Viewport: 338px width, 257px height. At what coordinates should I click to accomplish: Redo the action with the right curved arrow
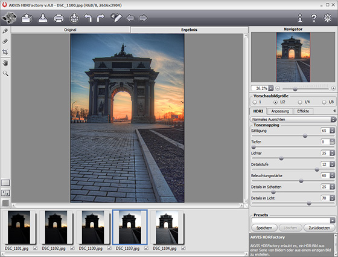tap(100, 18)
